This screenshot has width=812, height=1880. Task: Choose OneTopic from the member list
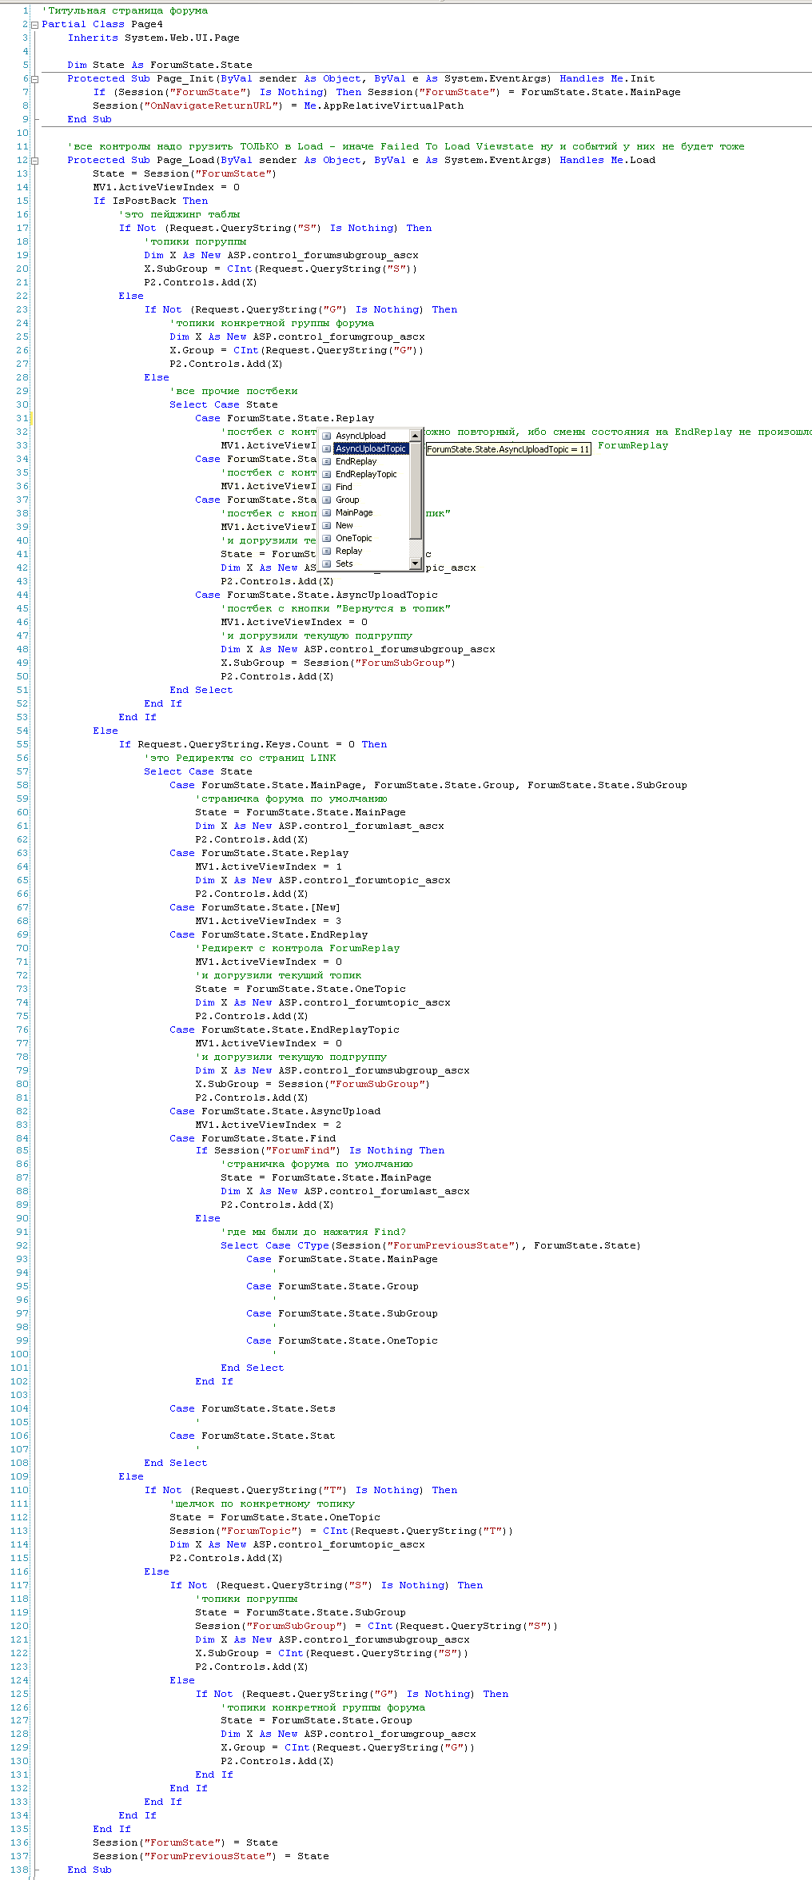[x=354, y=538]
